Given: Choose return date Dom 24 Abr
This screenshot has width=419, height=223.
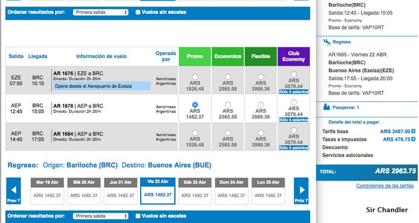Looking at the screenshot, I should tap(232, 191).
